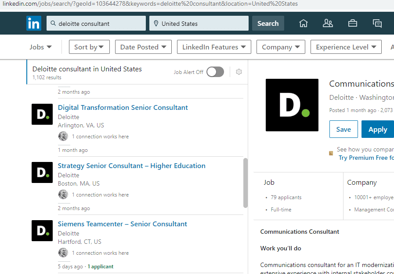Open the Messaging chat icon

(377, 23)
